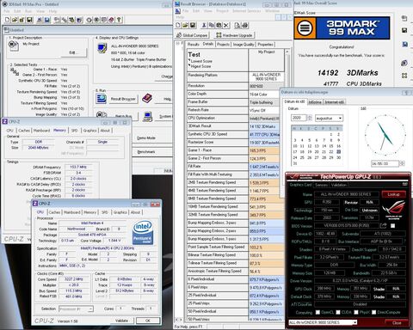This screenshot has width=413, height=330.
Task: Click Result Browser vertical scrollbar up arrow
Action: click(x=287, y=52)
